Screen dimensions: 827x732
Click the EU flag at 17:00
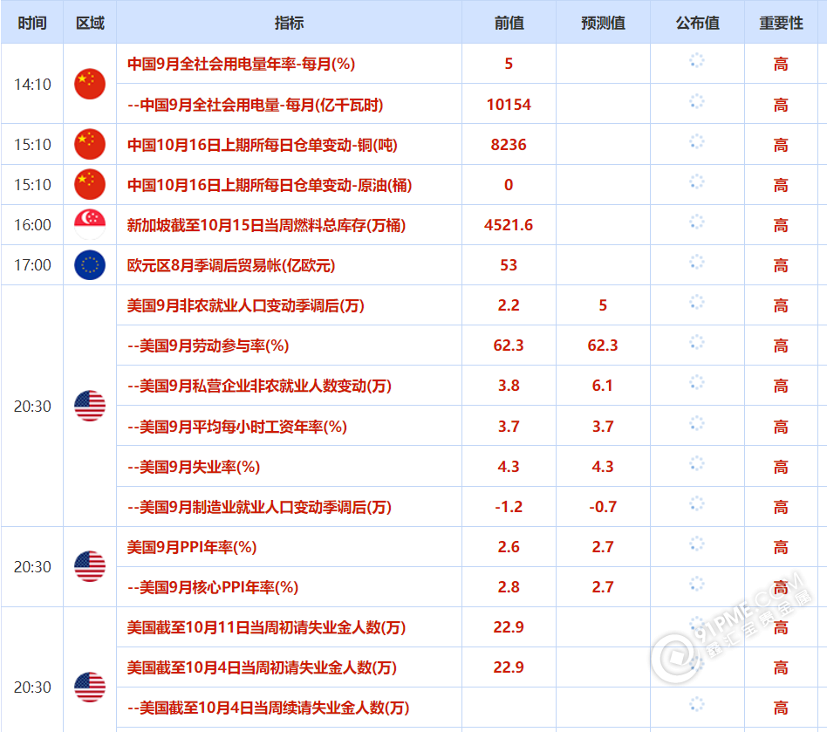pyautogui.click(x=90, y=265)
